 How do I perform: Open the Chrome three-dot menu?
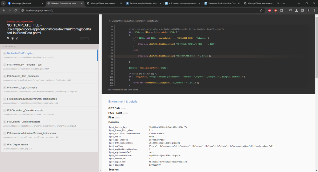pyautogui.click(x=314, y=10)
